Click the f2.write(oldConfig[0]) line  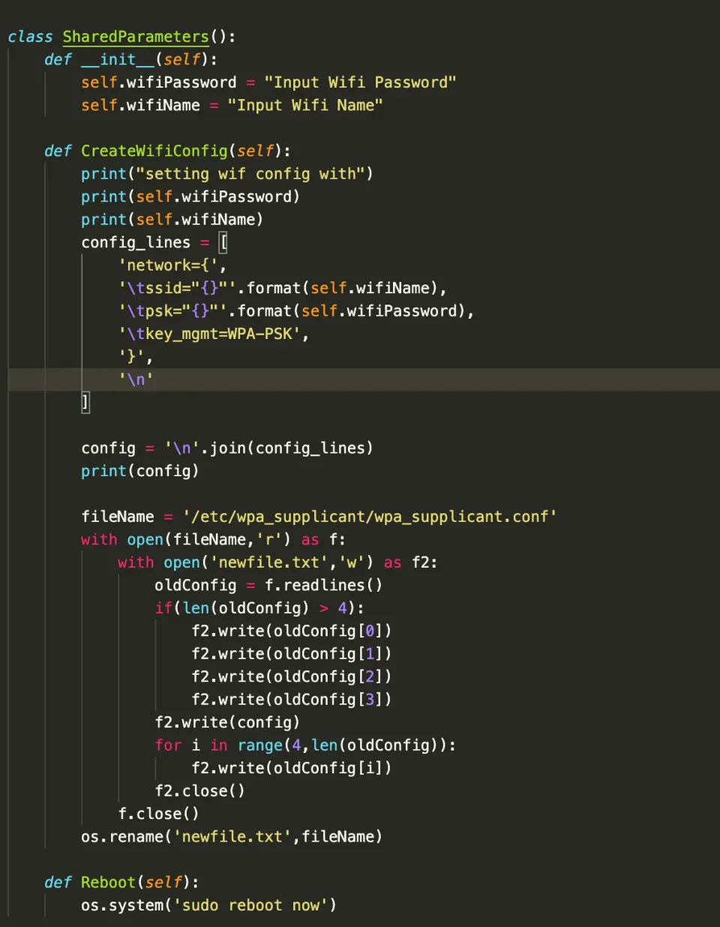point(292,631)
